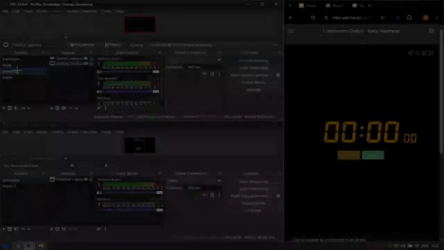Lock the Game Capture source
The height and width of the screenshot is (250, 444).
(x=91, y=59)
